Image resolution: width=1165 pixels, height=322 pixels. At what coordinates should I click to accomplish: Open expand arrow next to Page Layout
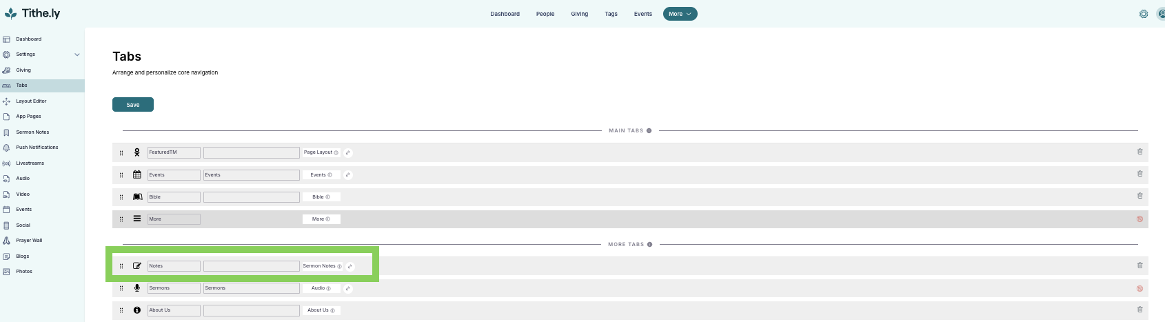pyautogui.click(x=348, y=152)
